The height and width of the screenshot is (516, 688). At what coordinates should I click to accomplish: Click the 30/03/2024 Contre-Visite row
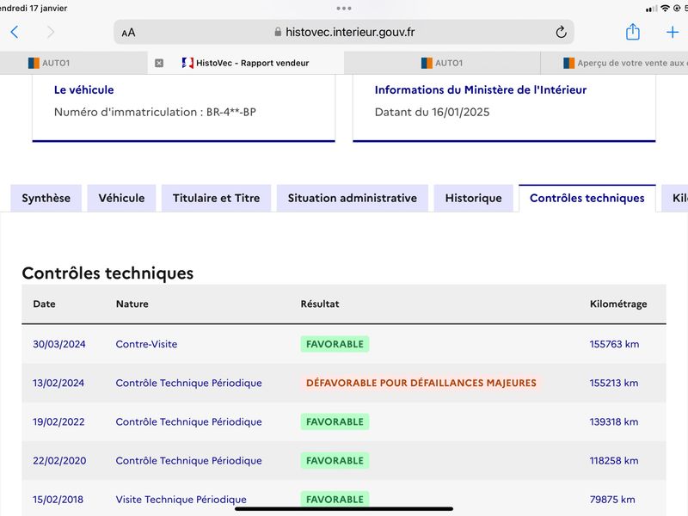point(343,344)
